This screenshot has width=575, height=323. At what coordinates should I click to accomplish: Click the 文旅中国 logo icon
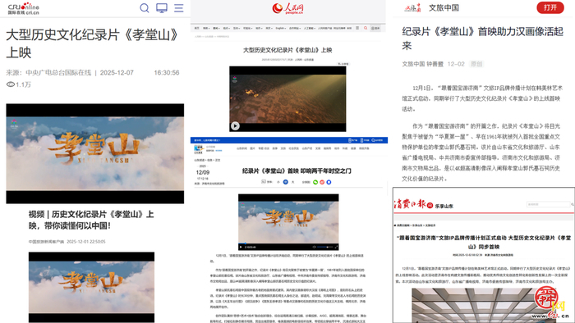[x=412, y=7]
